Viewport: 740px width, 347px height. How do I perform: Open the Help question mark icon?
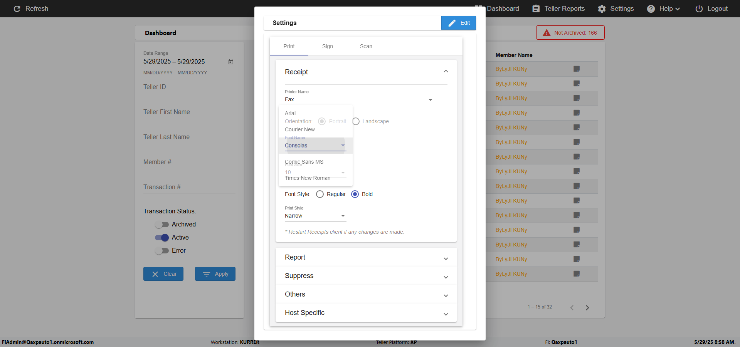[x=651, y=8]
